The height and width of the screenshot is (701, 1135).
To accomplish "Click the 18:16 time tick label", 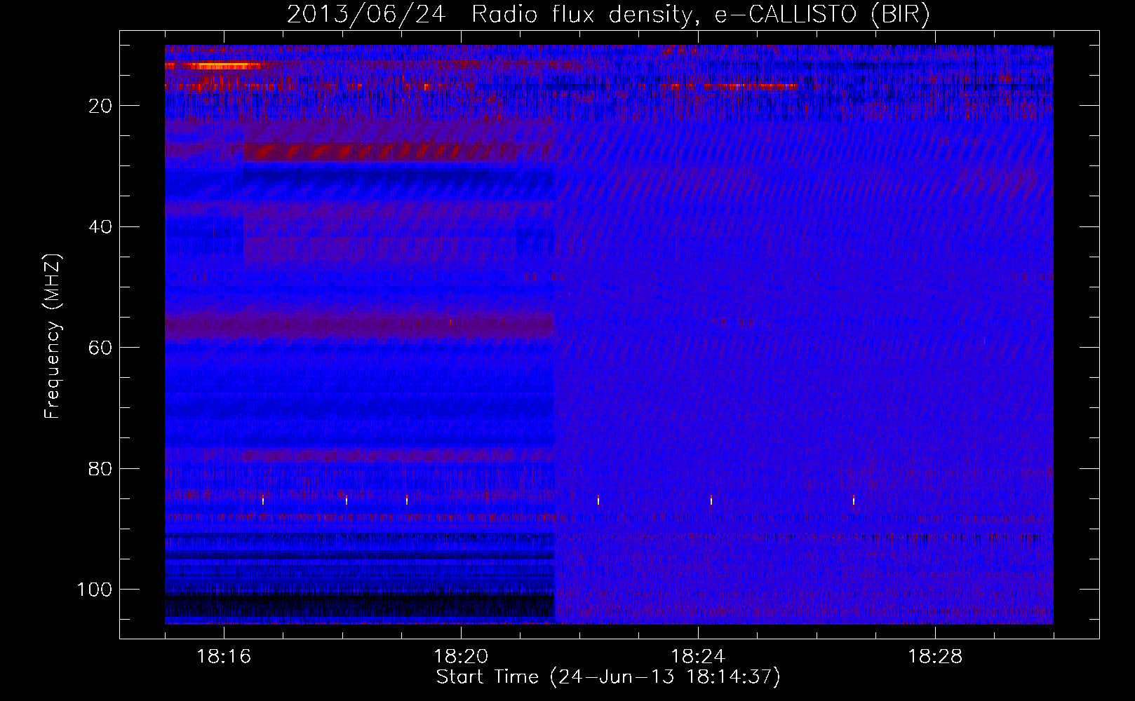I will [x=224, y=657].
